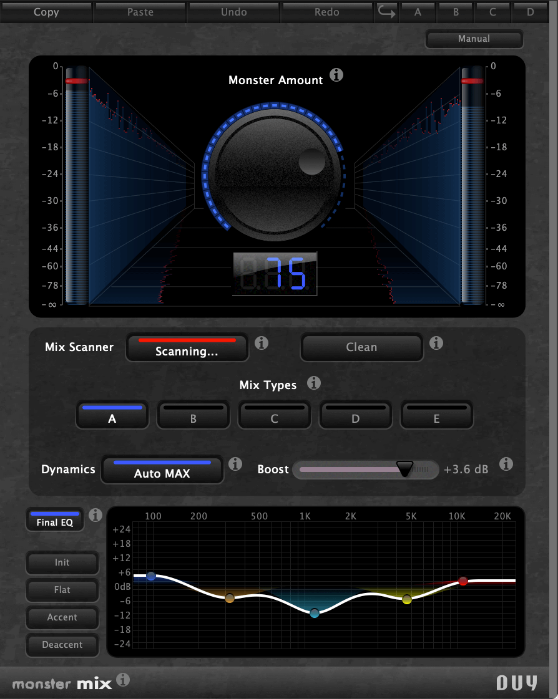This screenshot has height=699, width=558.
Task: Click the teal mid-frequency EQ node
Action: (315, 613)
